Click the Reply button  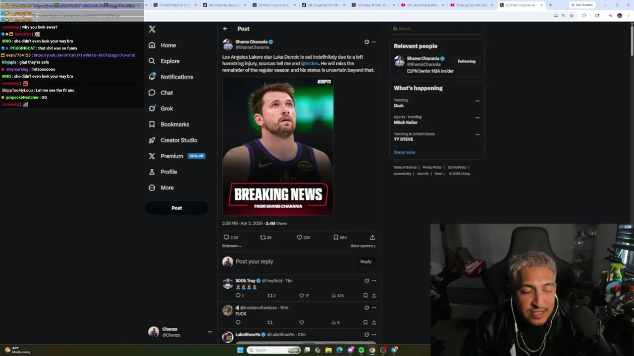coord(366,262)
